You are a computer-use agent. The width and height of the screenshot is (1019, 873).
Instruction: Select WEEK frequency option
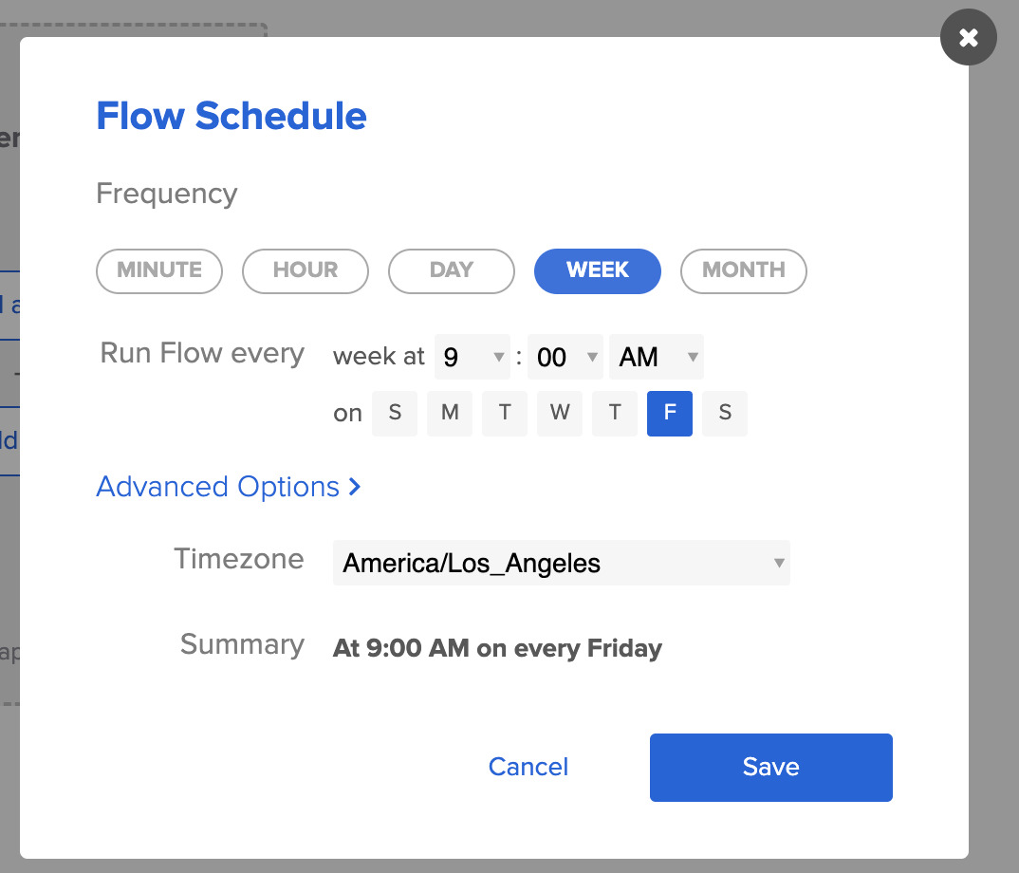click(598, 270)
